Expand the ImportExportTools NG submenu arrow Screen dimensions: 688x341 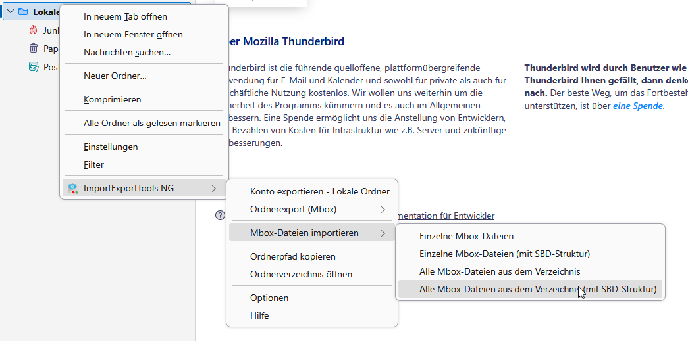click(213, 189)
